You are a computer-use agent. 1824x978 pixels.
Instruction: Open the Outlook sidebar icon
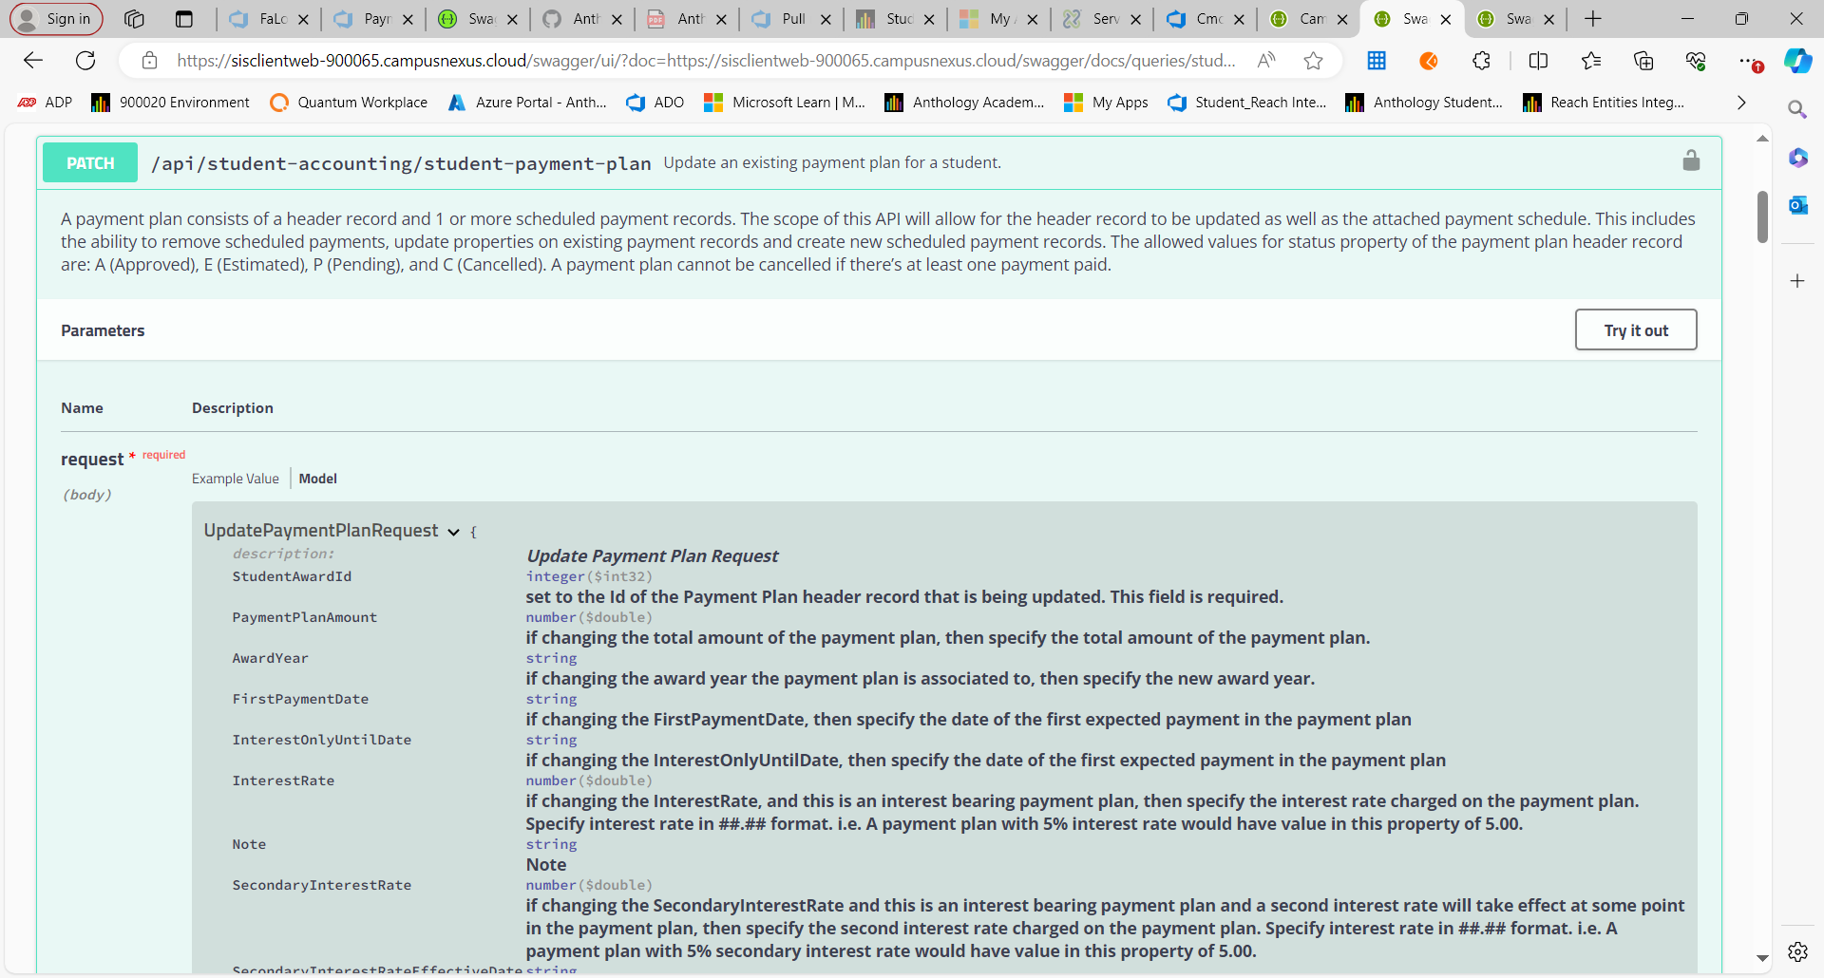1797,205
